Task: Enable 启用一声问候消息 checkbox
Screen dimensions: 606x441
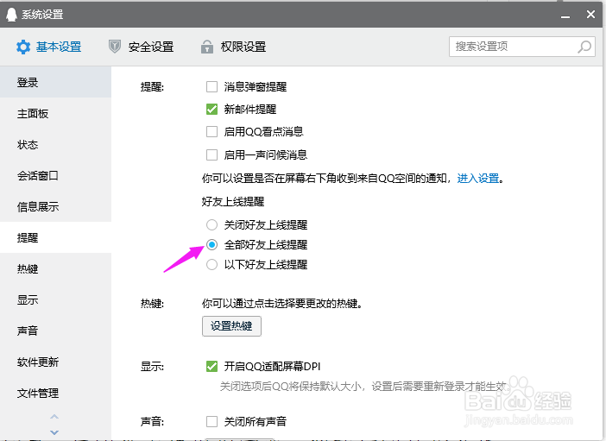Action: (211, 155)
